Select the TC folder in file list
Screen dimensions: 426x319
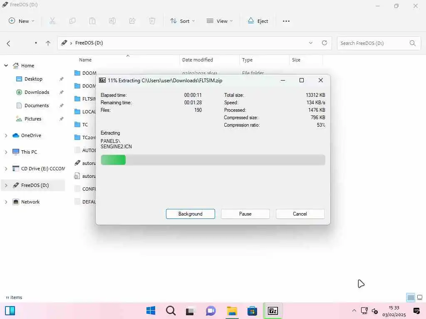coord(85,125)
